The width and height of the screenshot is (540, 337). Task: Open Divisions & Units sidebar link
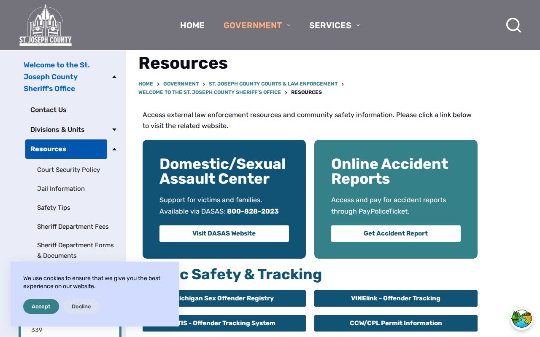(x=57, y=130)
